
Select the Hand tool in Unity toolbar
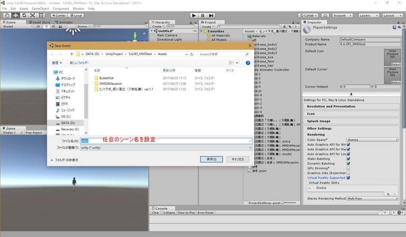[x=7, y=15]
